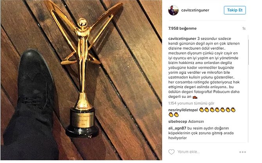The image size is (262, 163).
Task: Open ali_agn87 commenter profile
Action: coord(177,128)
